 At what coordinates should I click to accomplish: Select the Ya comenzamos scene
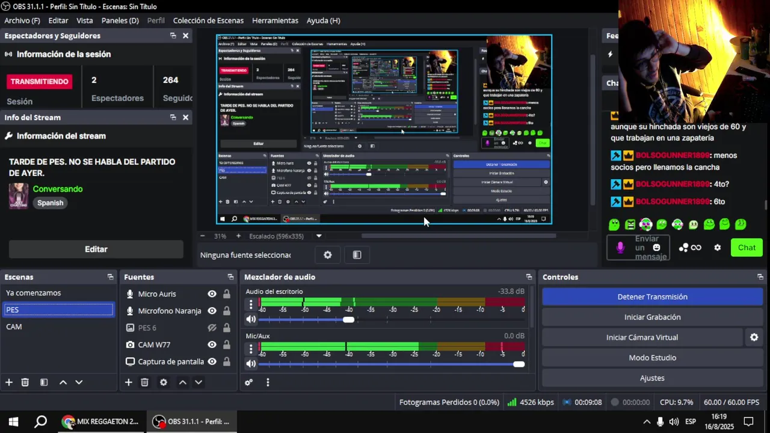coord(58,293)
